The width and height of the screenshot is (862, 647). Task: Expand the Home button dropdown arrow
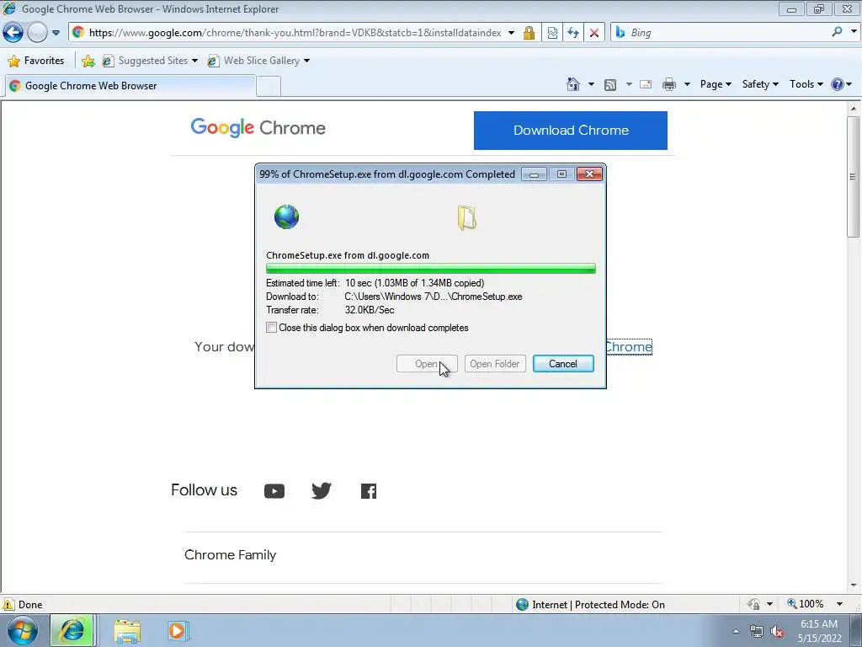[591, 84]
